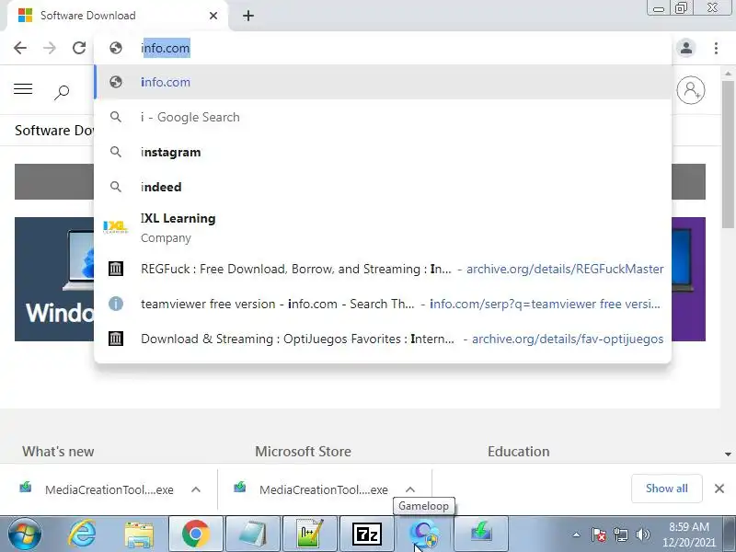Click the Software Download page heading
Viewport: 736px width, 552px height.
pyautogui.click(x=54, y=130)
